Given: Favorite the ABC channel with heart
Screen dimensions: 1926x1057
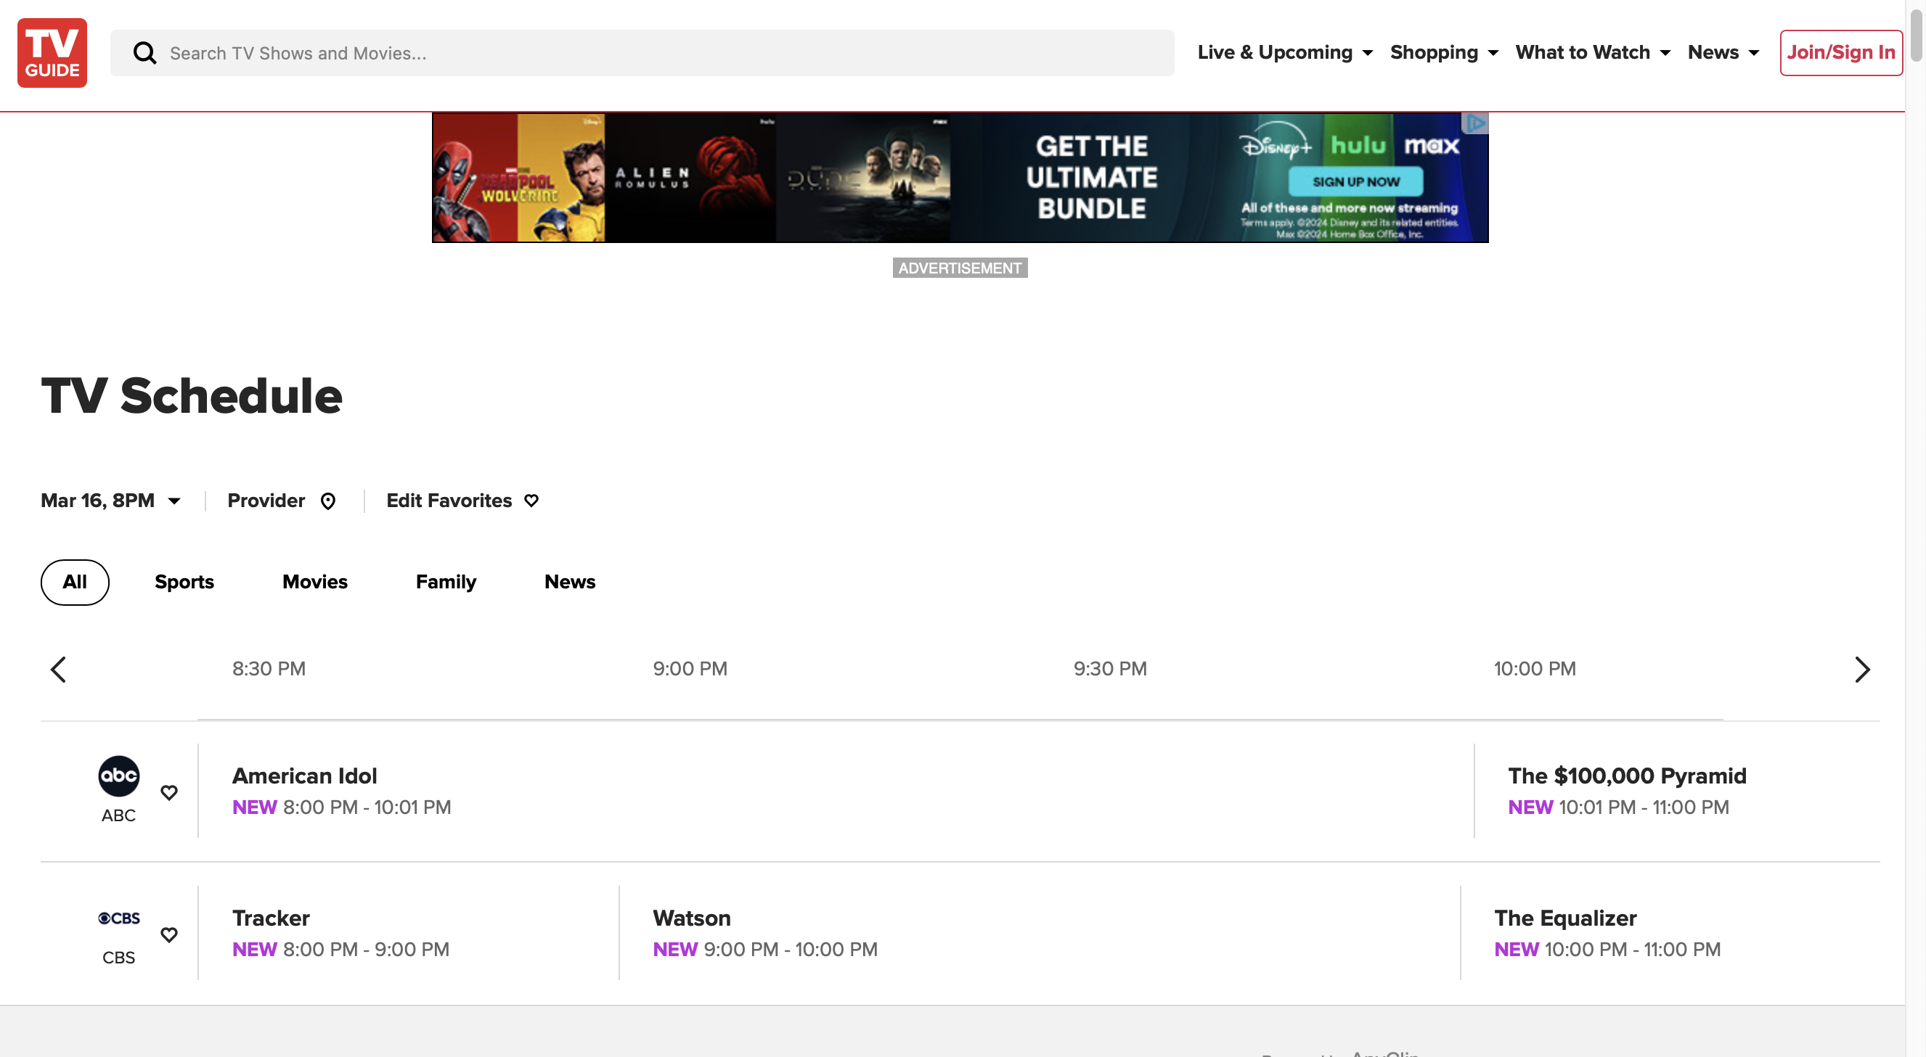Looking at the screenshot, I should point(169,791).
